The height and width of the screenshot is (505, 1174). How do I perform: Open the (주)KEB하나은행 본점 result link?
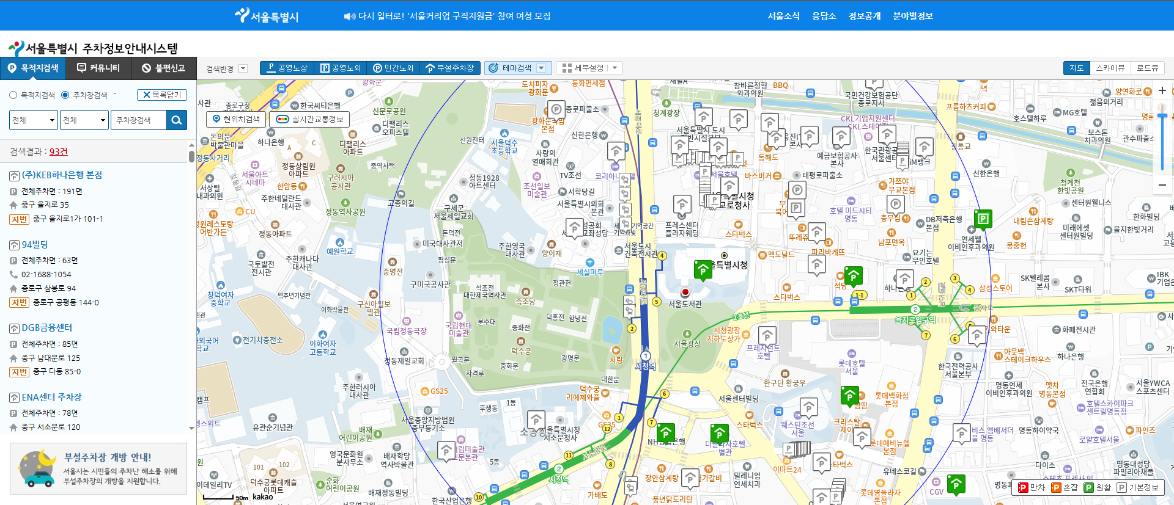(x=62, y=175)
